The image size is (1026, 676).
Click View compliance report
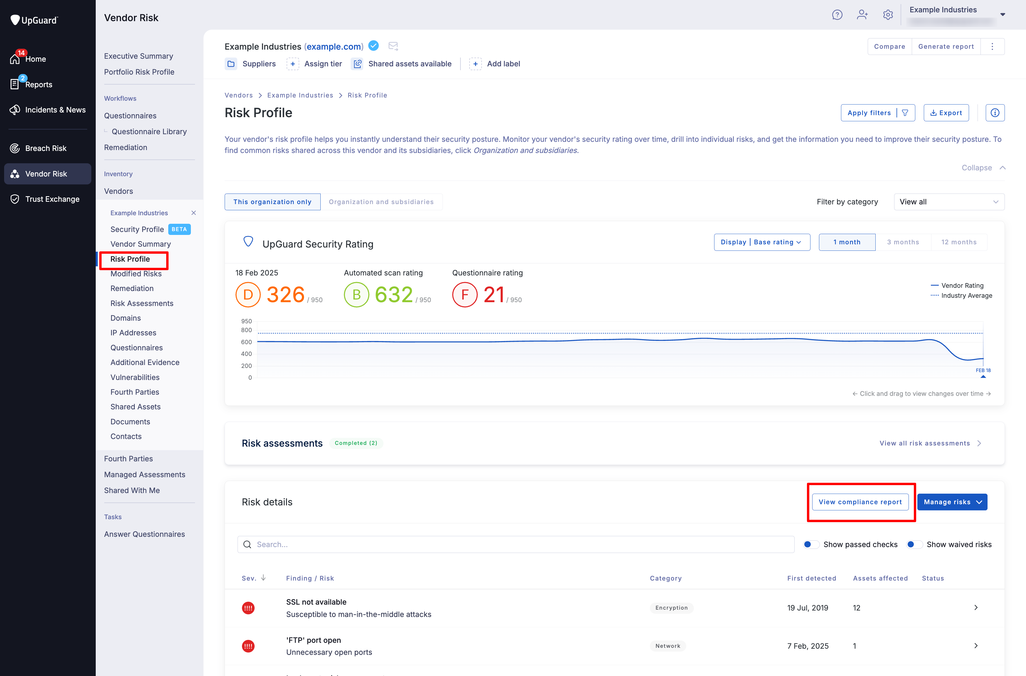860,502
